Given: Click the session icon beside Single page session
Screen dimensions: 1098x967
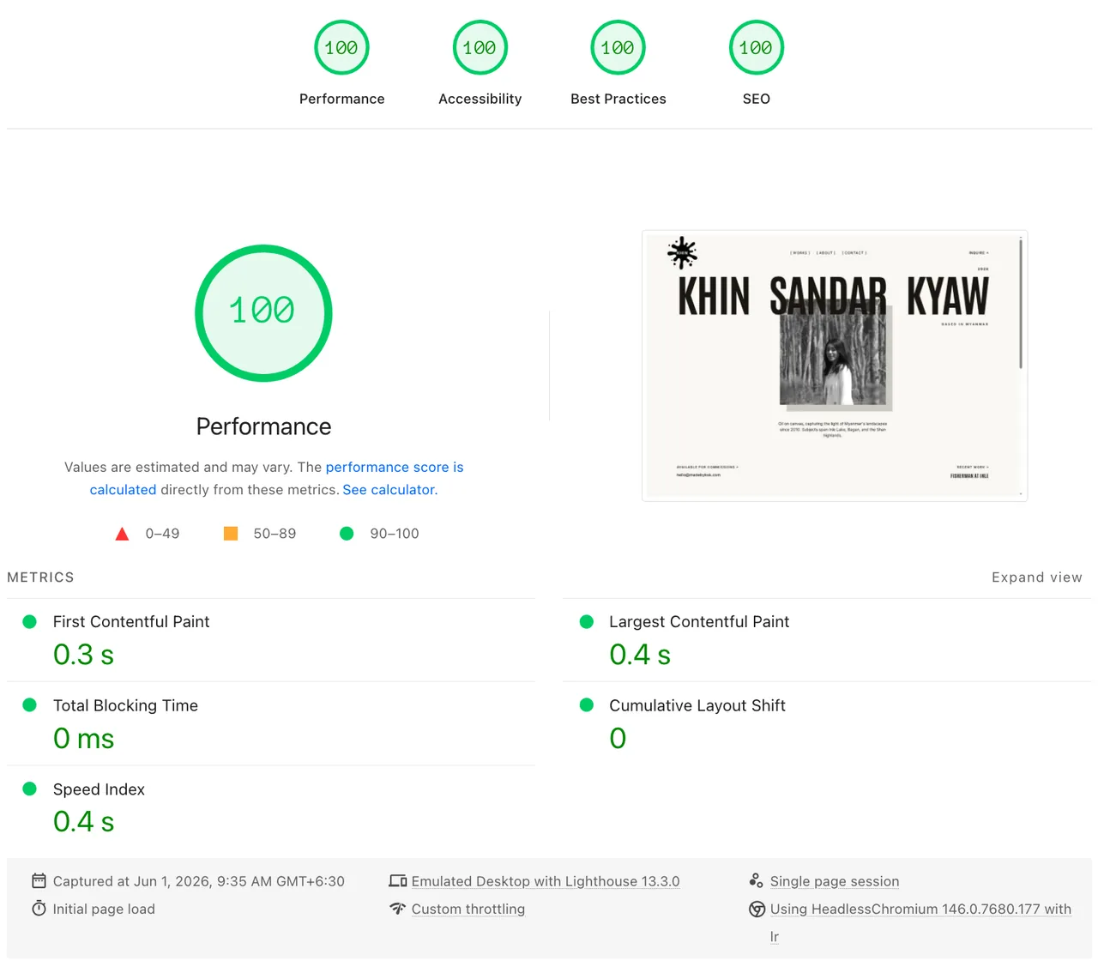Looking at the screenshot, I should pos(756,881).
